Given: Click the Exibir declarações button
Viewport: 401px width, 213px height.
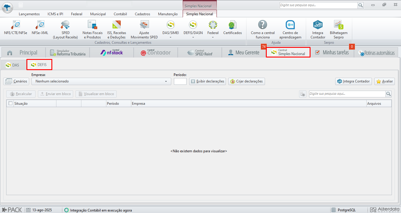Looking at the screenshot, I should 207,81.
